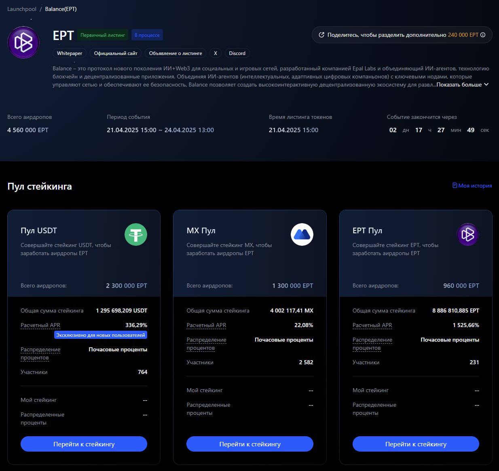The height and width of the screenshot is (471, 499).
Task: Click the MX Пул card title
Action: [201, 230]
